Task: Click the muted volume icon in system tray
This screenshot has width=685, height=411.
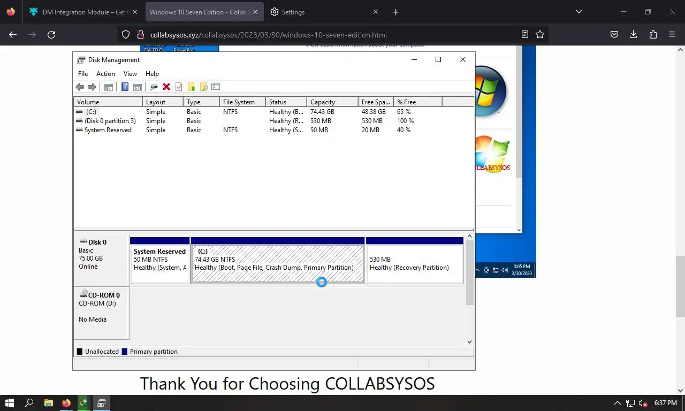Action: point(644,403)
